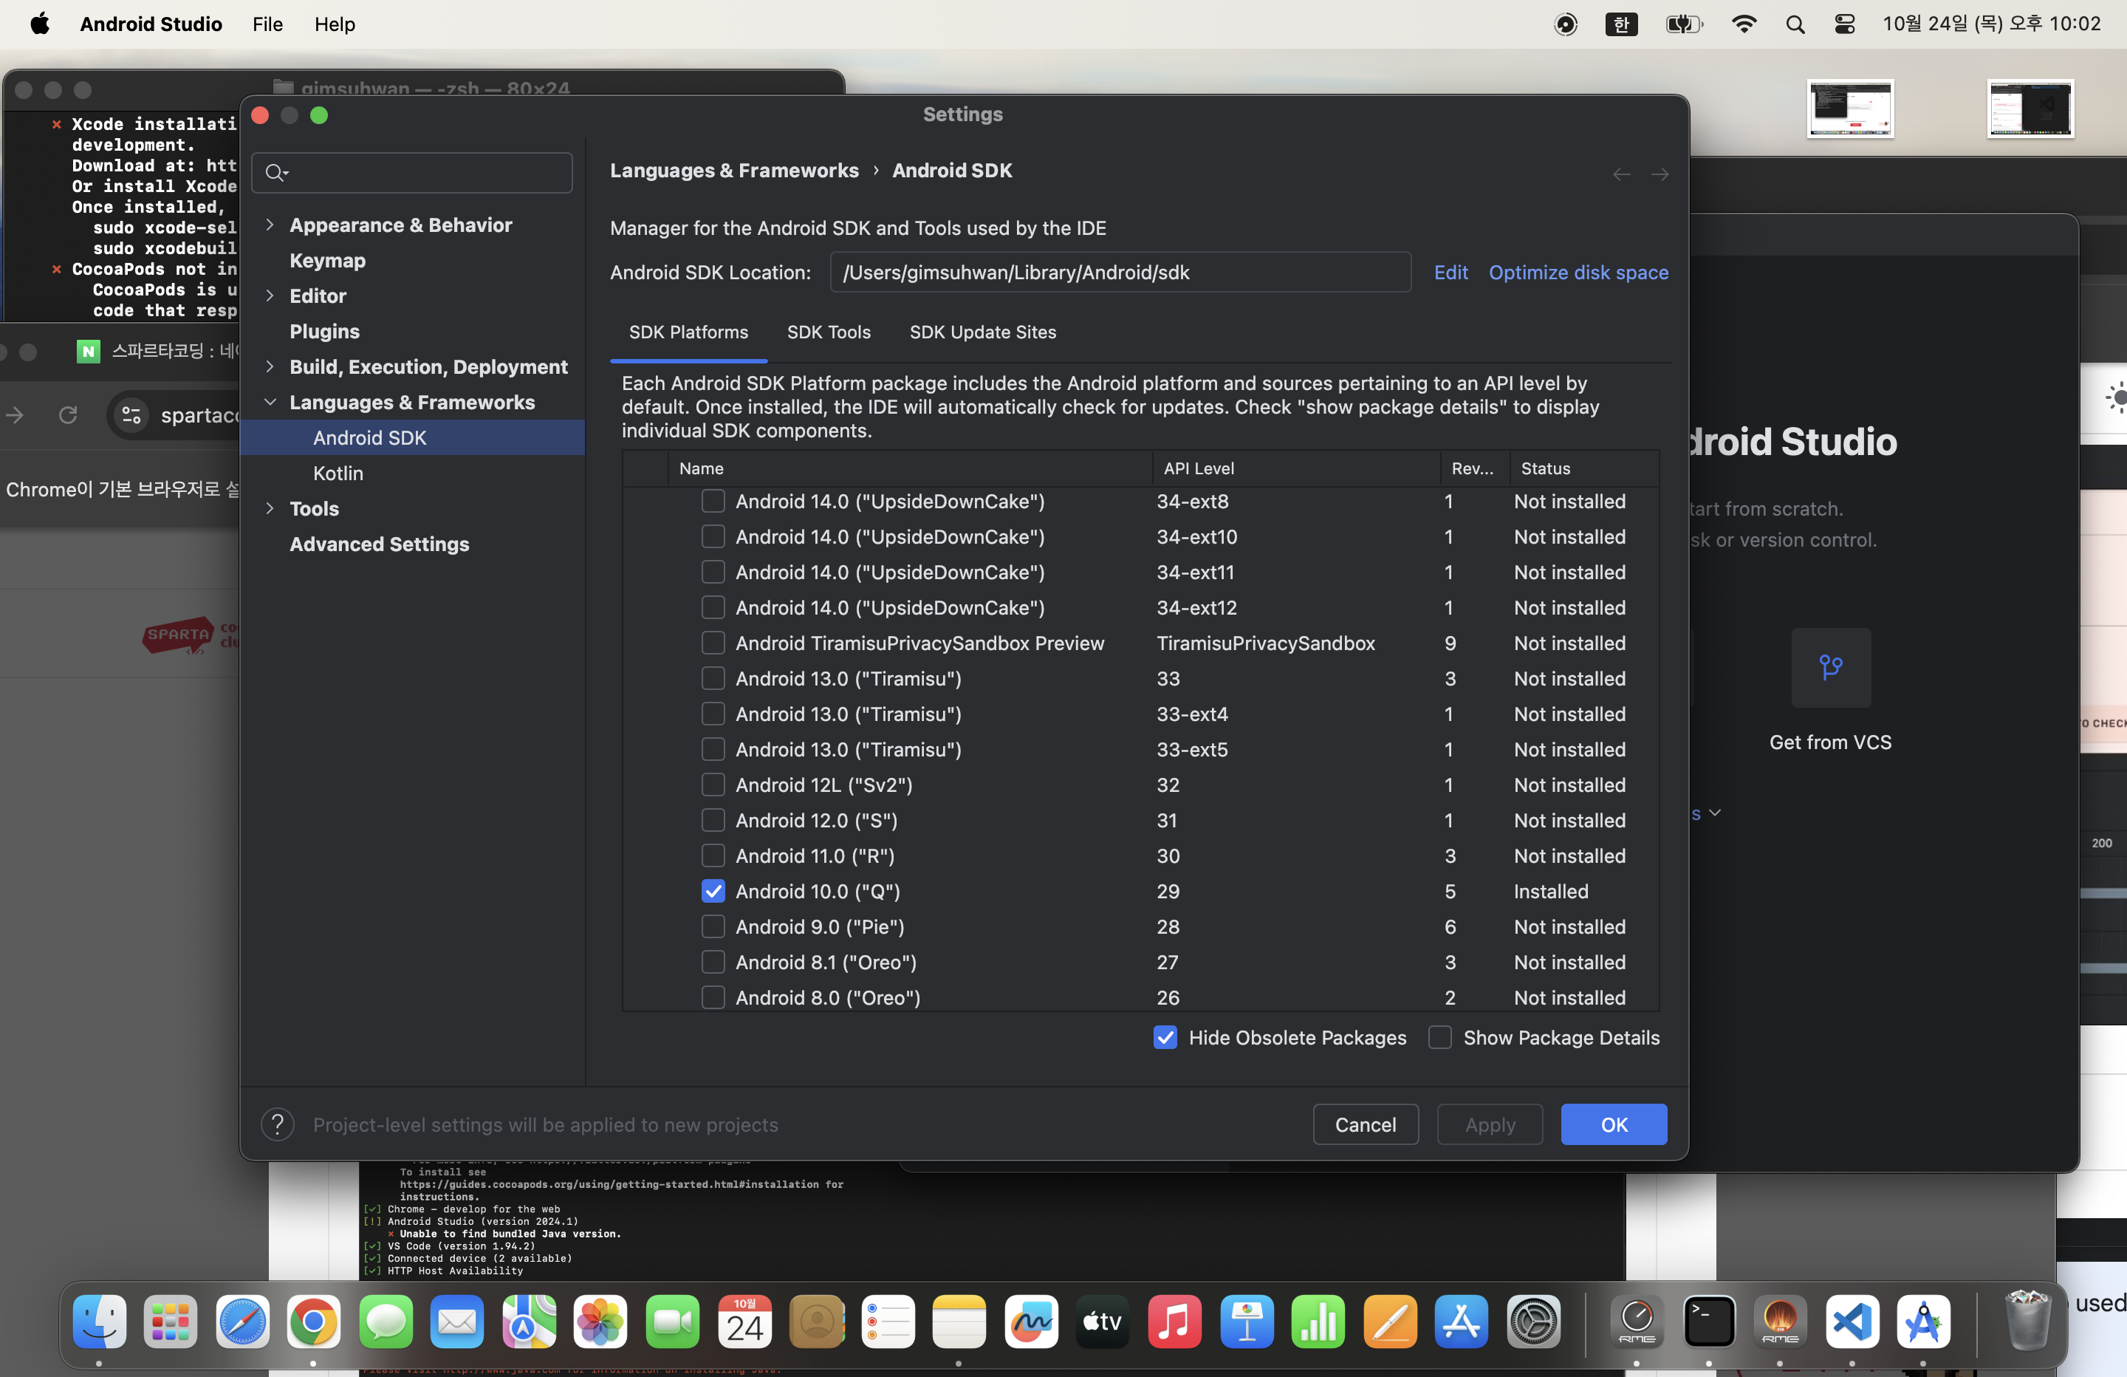Screen dimensions: 2127x1377
Task: Open the Notes app in the Dock
Action: point(960,1322)
